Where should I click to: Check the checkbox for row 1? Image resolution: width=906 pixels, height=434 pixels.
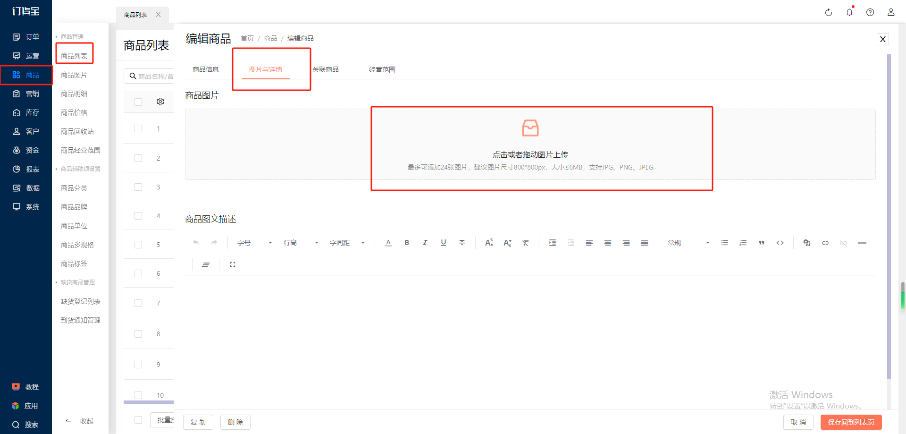138,128
